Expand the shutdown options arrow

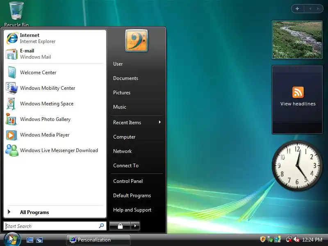[135, 226]
